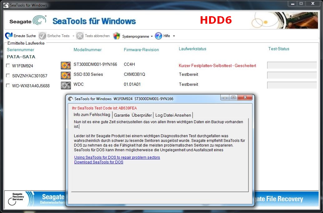Open the Log Datei Ansehen tab
This screenshot has width=323, height=213.
point(173,115)
